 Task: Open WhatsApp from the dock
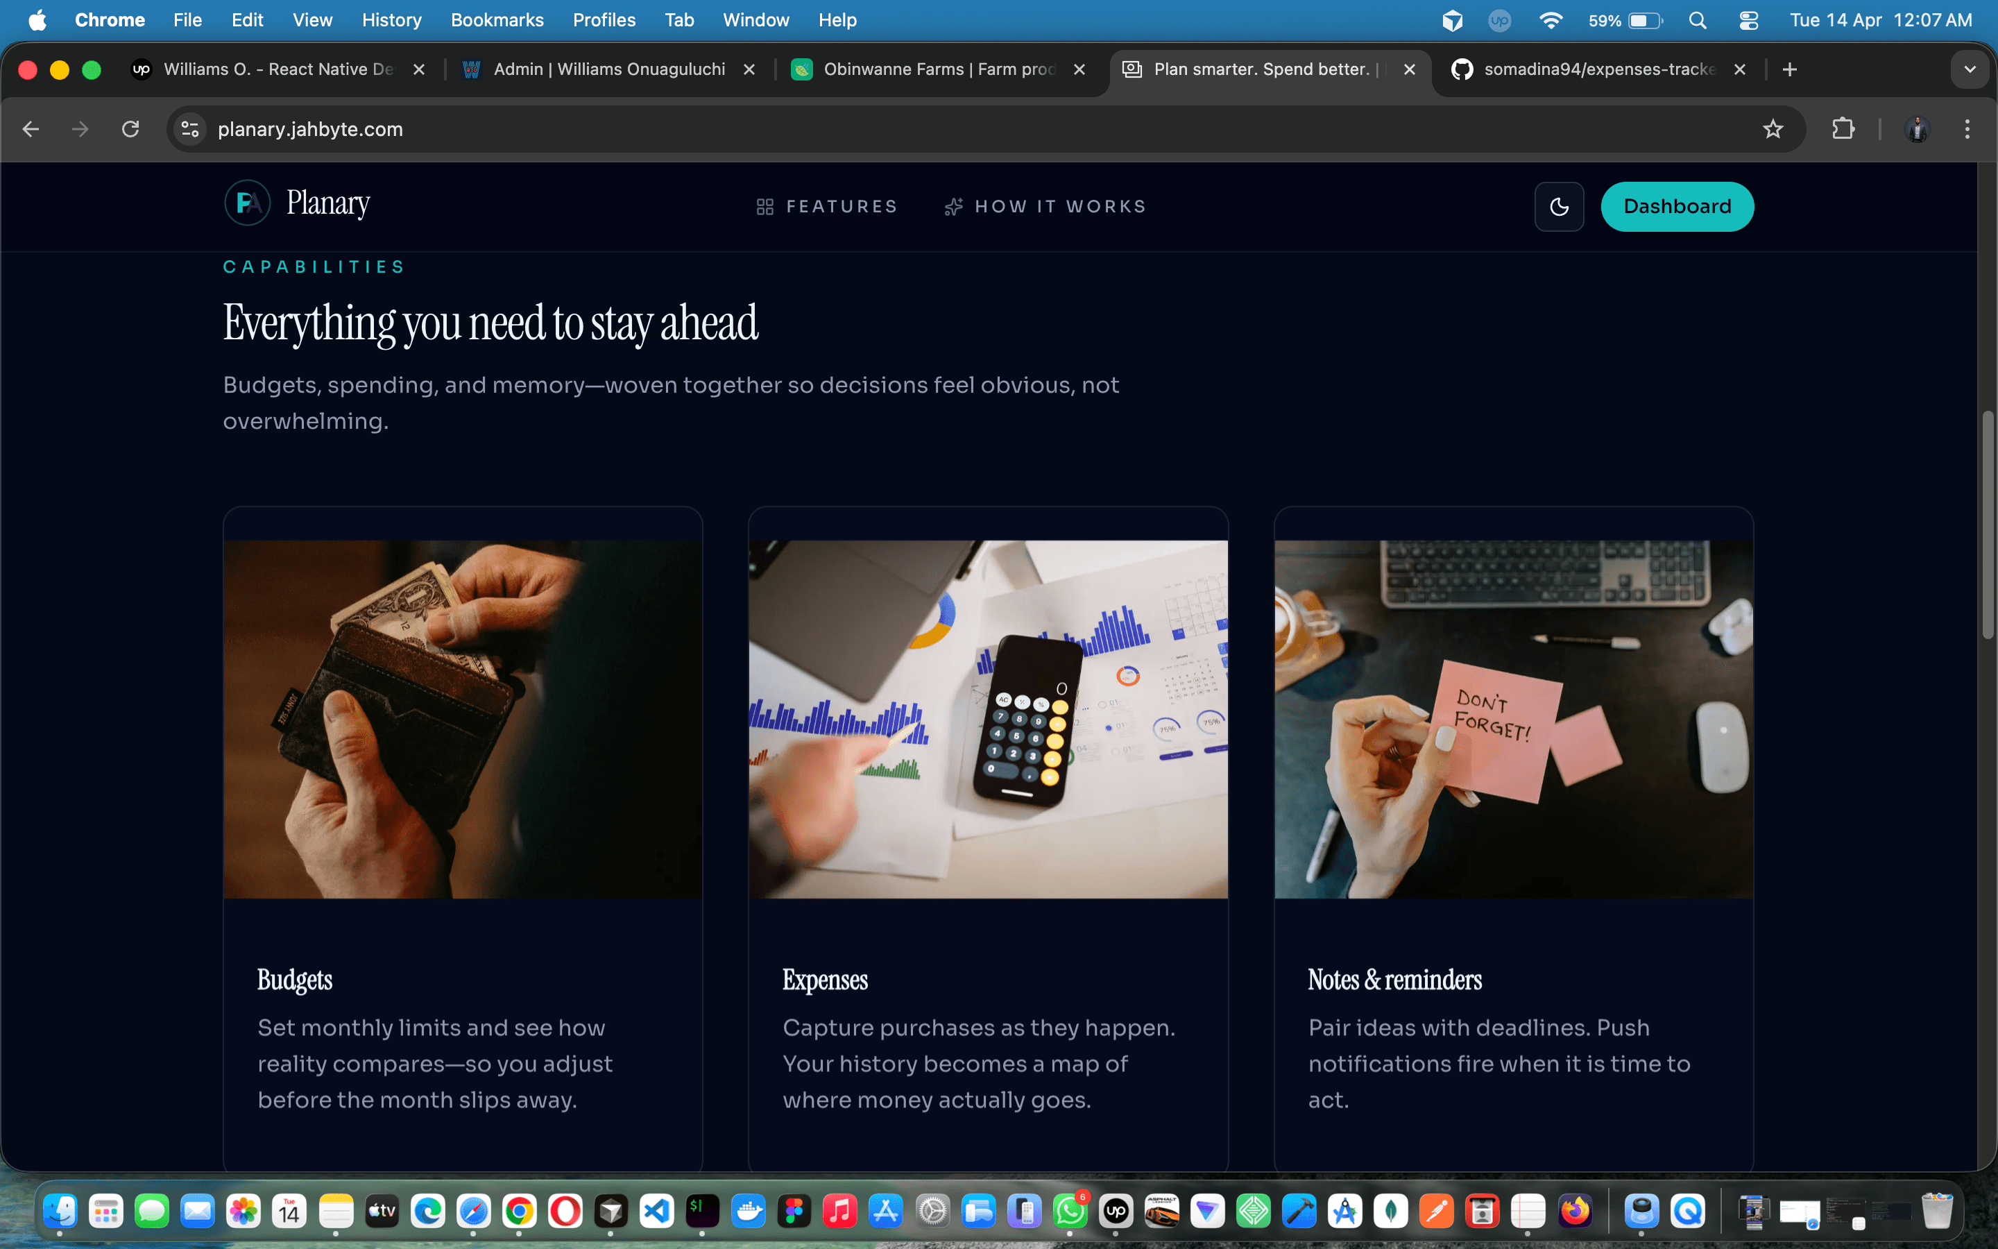pyautogui.click(x=1070, y=1210)
